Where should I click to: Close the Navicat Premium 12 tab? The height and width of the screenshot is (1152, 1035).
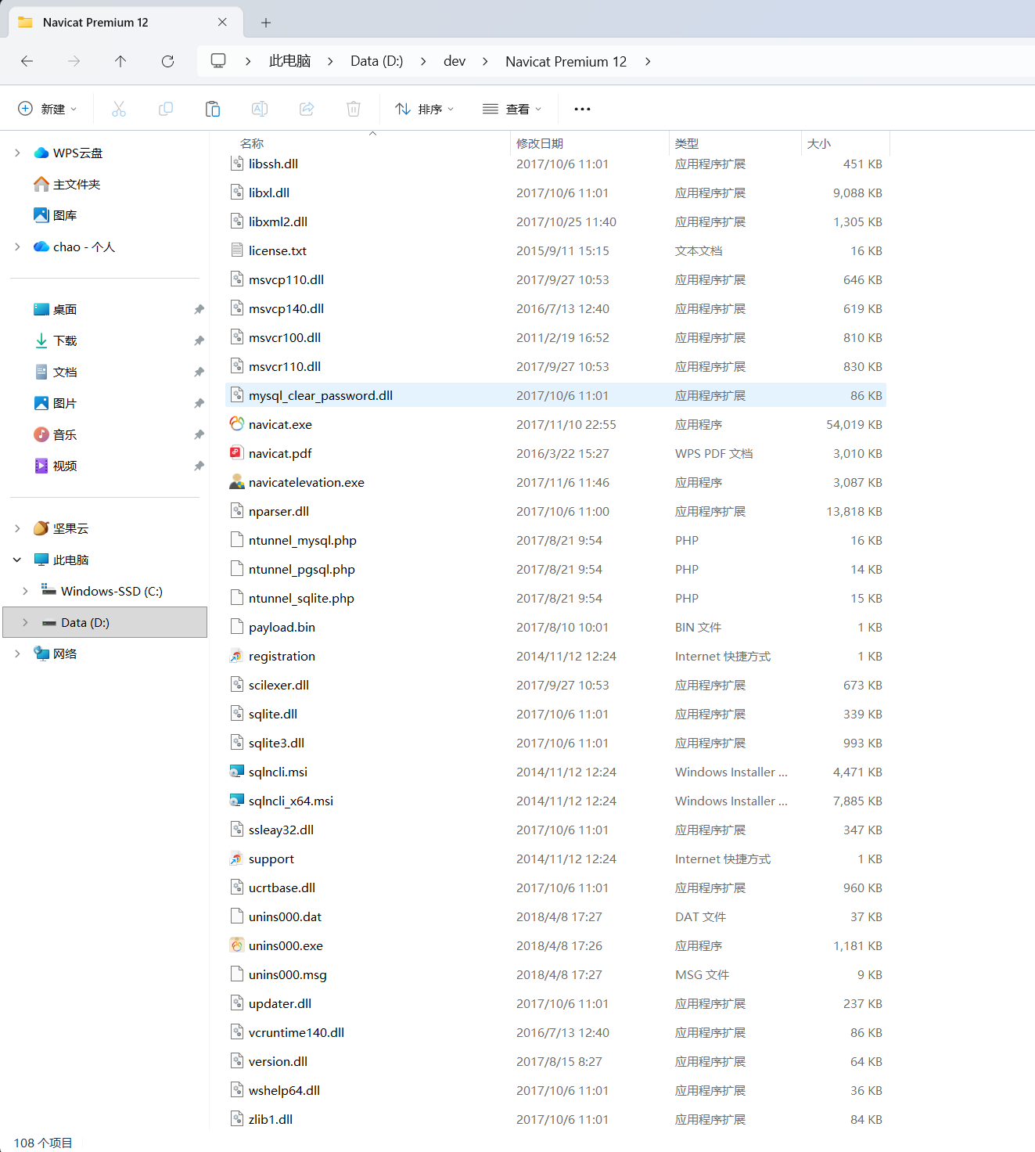coord(222,22)
